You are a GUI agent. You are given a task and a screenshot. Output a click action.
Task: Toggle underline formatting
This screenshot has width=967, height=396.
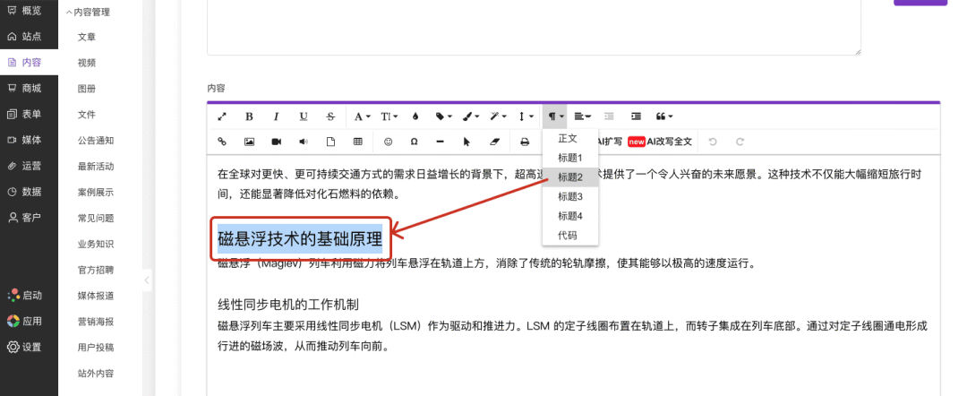click(x=304, y=116)
